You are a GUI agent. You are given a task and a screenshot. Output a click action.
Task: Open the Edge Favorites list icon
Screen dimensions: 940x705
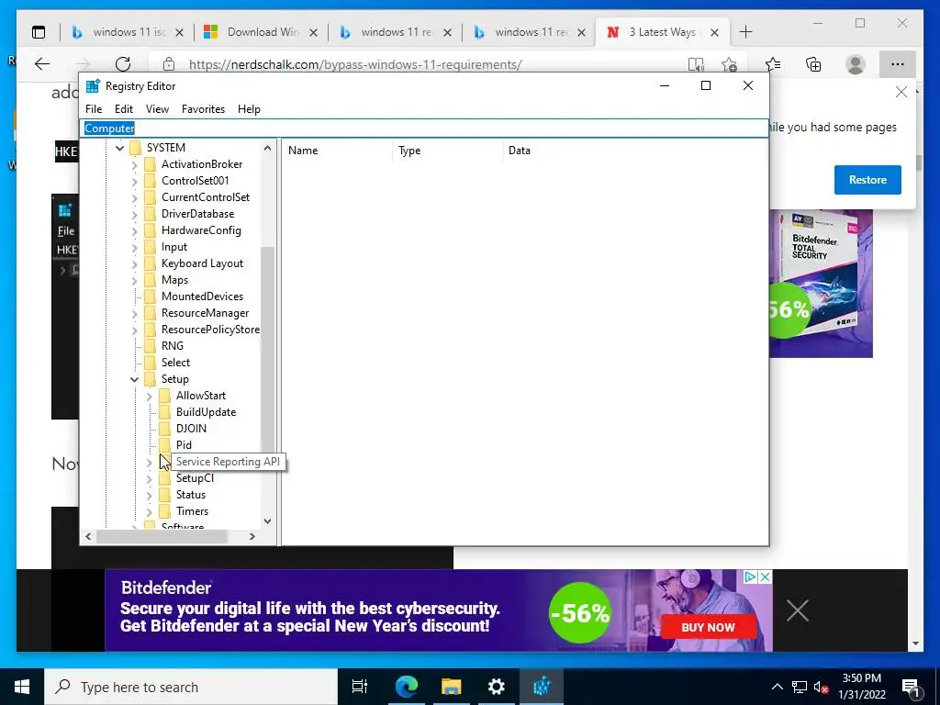point(773,64)
